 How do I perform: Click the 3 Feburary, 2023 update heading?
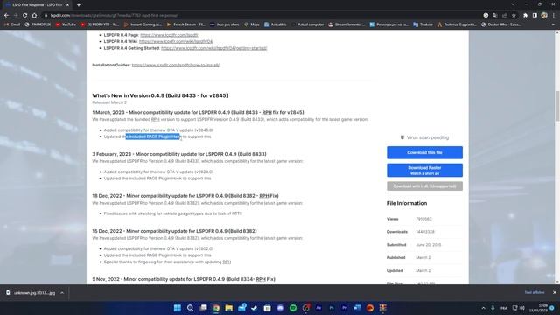[179, 154]
